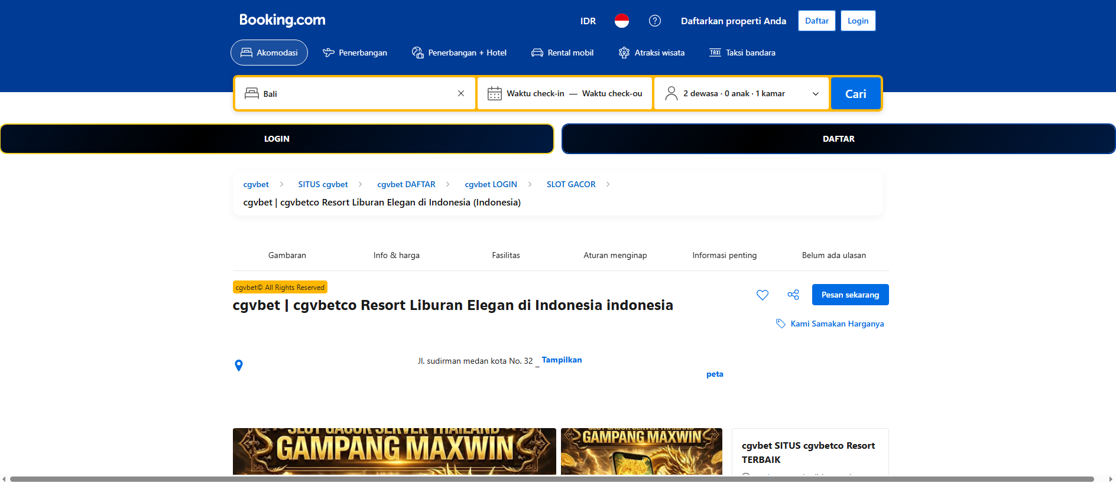Expand the guests and rooms dropdown arrow

click(x=816, y=94)
